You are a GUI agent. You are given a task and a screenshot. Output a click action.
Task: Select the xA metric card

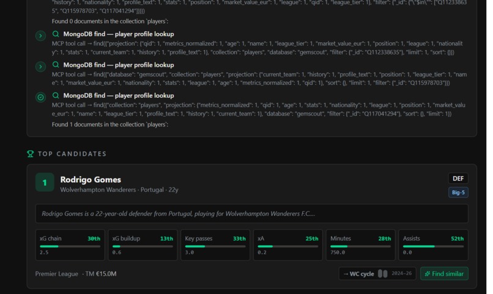click(x=288, y=245)
